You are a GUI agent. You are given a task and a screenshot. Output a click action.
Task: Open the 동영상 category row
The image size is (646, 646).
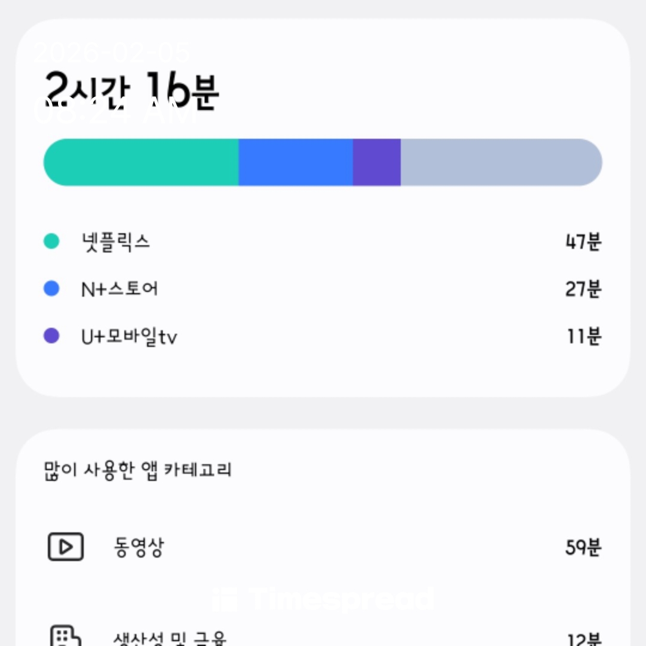[138, 547]
